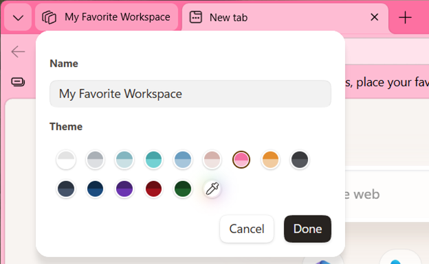The width and height of the screenshot is (429, 264).
Task: Click the Cancel button
Action: pos(247,229)
